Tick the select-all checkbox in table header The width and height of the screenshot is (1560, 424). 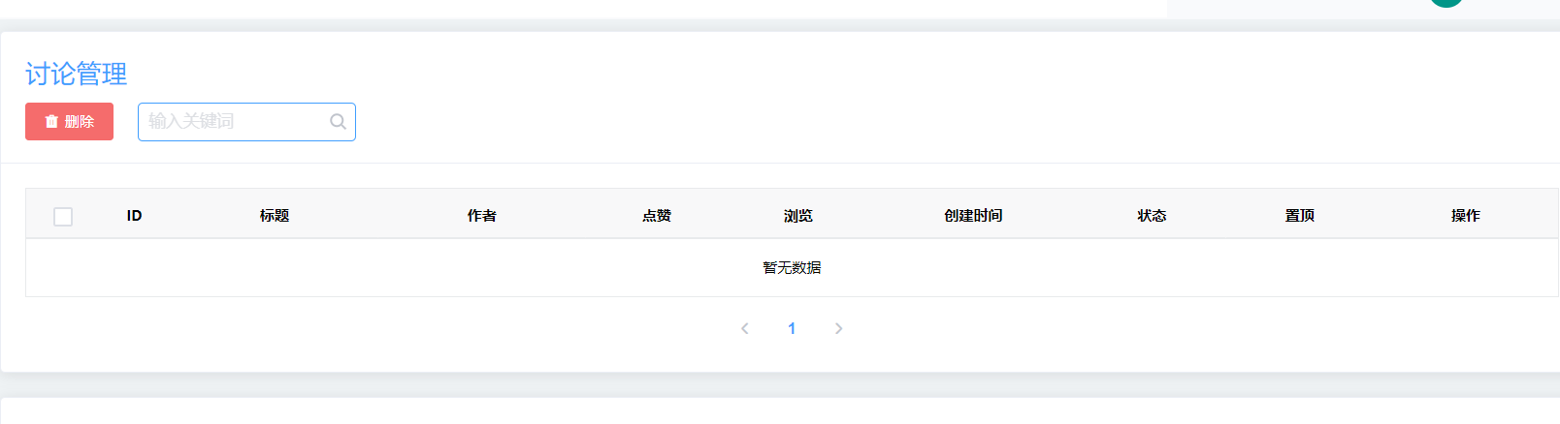click(63, 216)
